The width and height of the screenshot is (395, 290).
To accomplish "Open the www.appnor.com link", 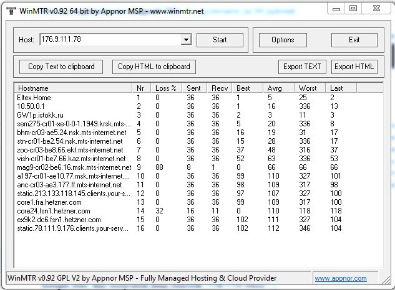I will [341, 278].
